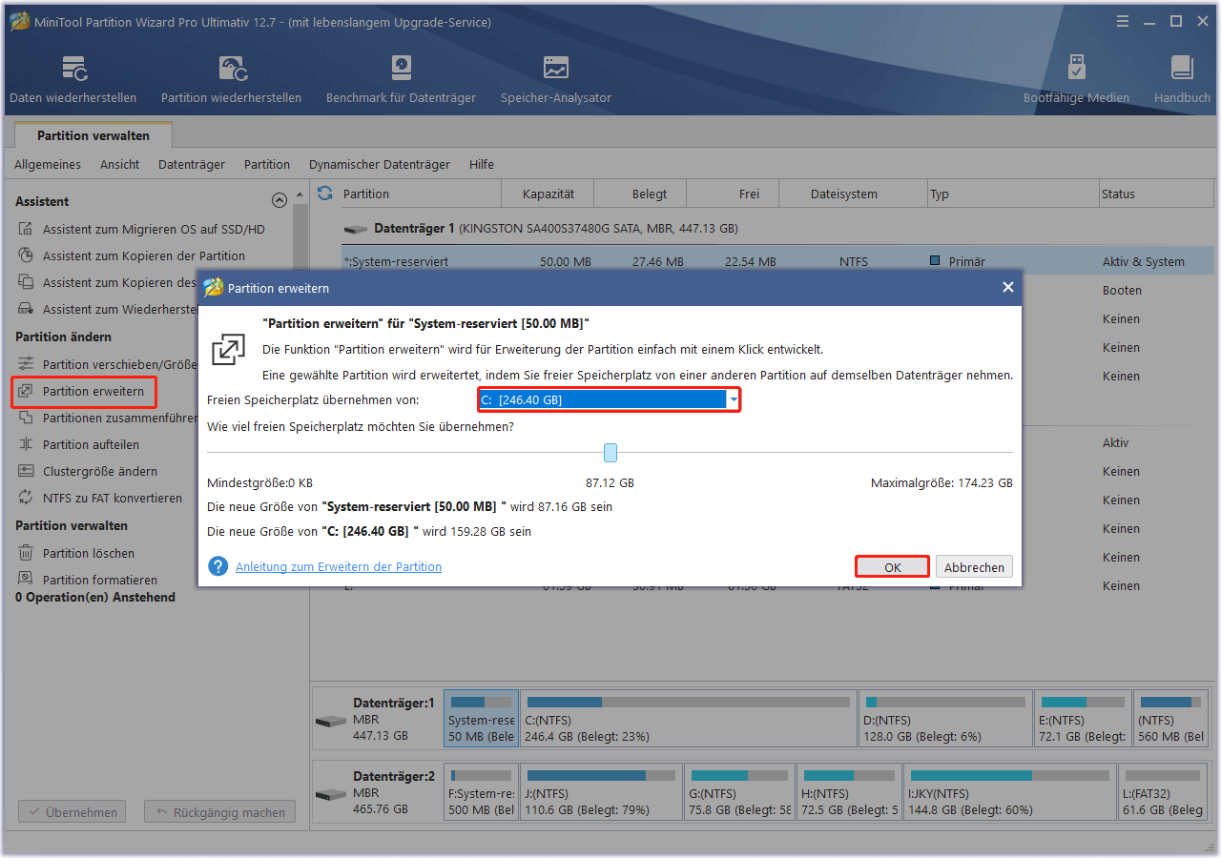Click the help question mark icon in dialog
The width and height of the screenshot is (1221, 858).
point(218,566)
